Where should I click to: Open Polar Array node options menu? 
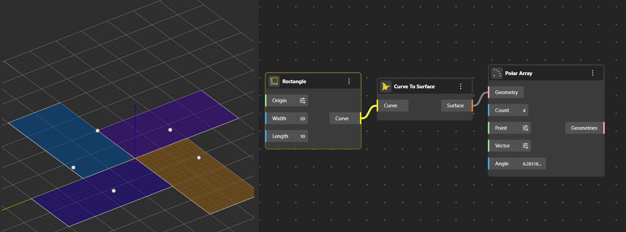point(592,73)
